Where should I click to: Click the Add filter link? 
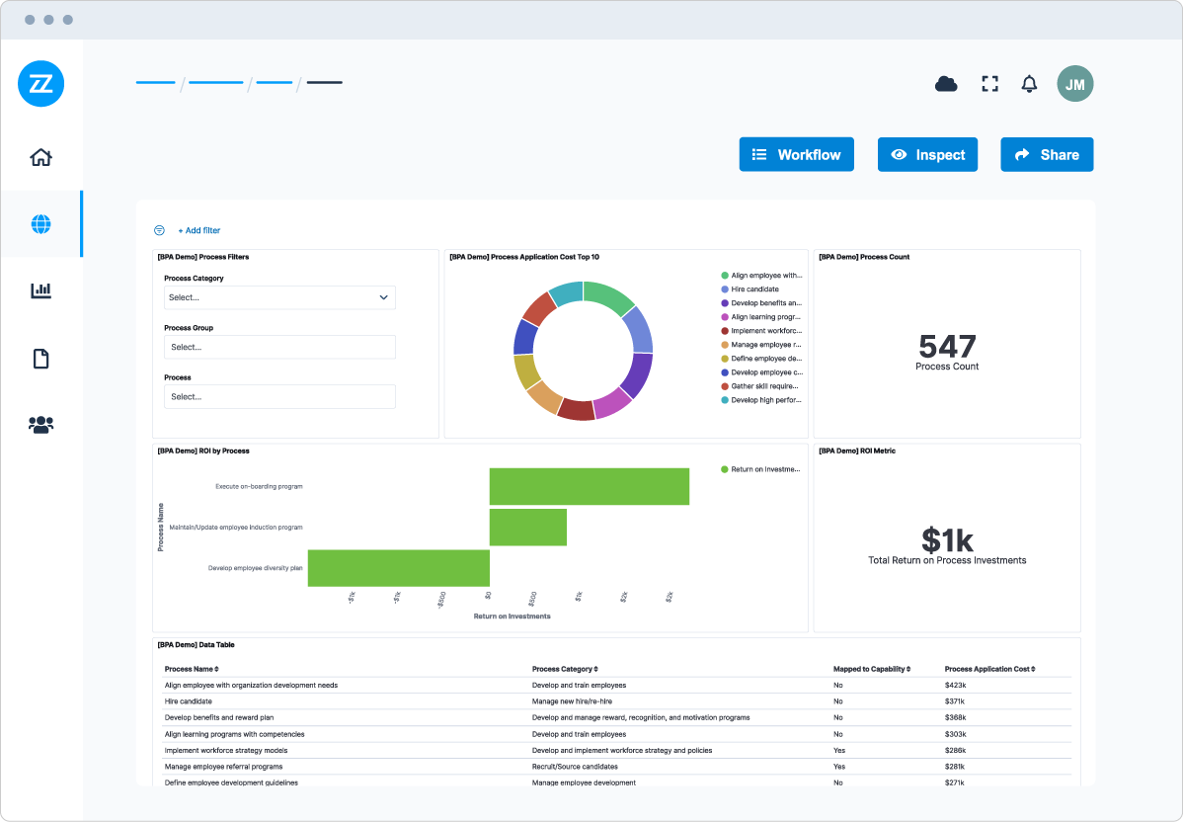pyautogui.click(x=199, y=230)
